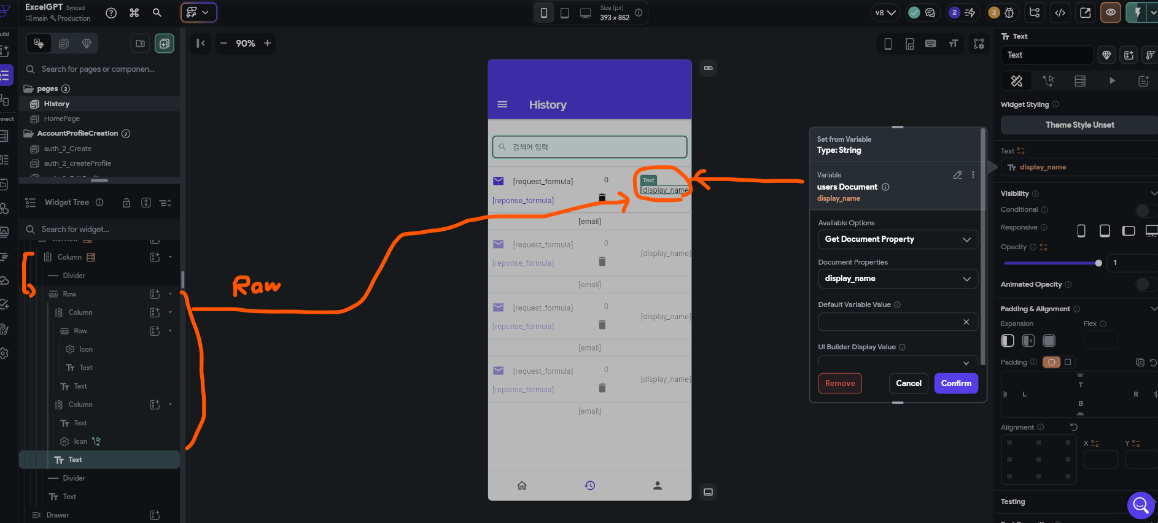1158x523 pixels.
Task: Collapse the Padding & Alignment section
Action: tap(1154, 309)
